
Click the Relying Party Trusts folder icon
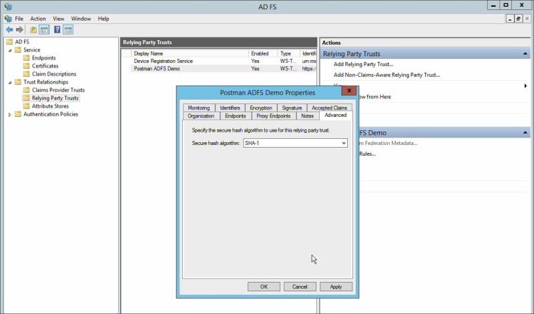pyautogui.click(x=27, y=98)
